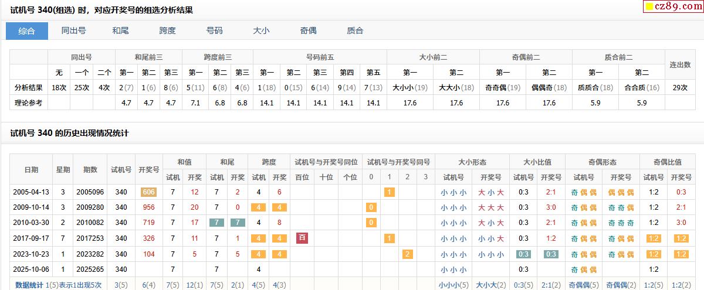Click the yellow square icon beside cz89.com
The height and width of the screenshot is (290, 704).
[x=649, y=7]
